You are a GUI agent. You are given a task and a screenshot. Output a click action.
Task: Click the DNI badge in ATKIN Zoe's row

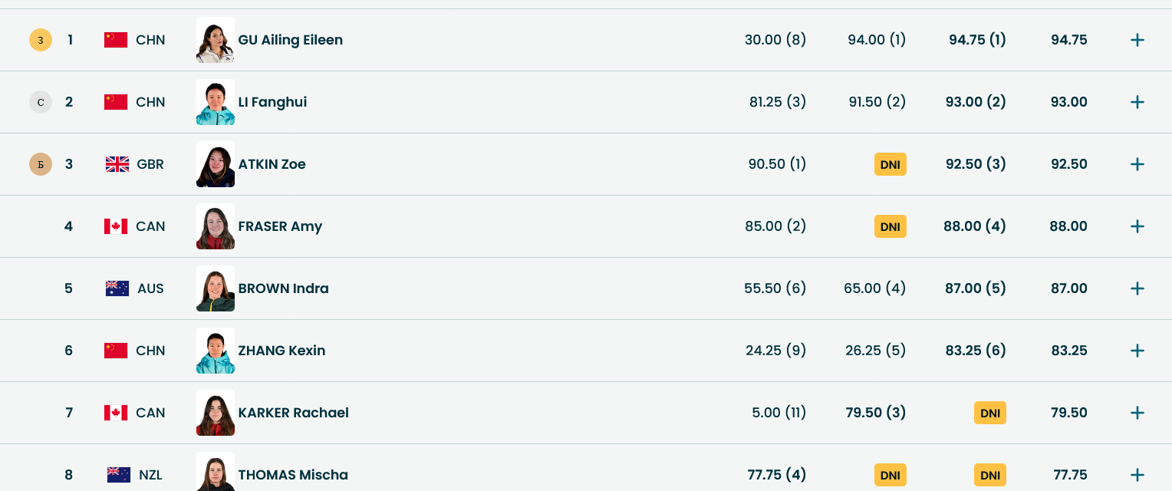click(890, 164)
